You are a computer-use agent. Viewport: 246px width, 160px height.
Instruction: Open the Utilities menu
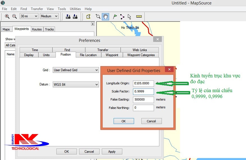click(75, 9)
